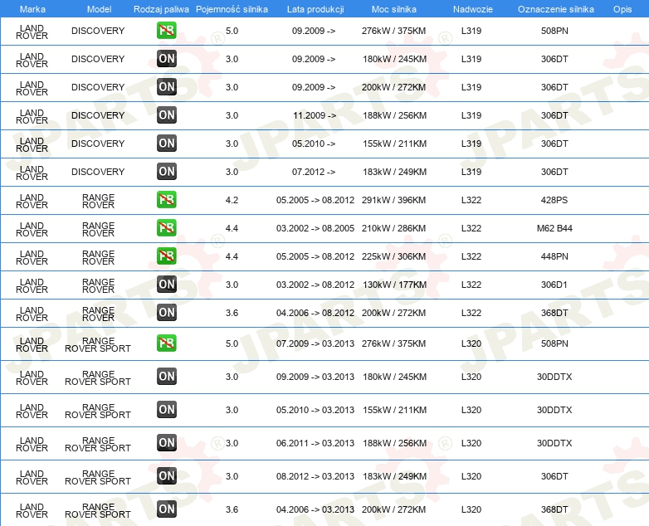Click the 05.2010 -> 03.2013 production years cell
Viewport: 649px width, 526px height.
coord(315,410)
